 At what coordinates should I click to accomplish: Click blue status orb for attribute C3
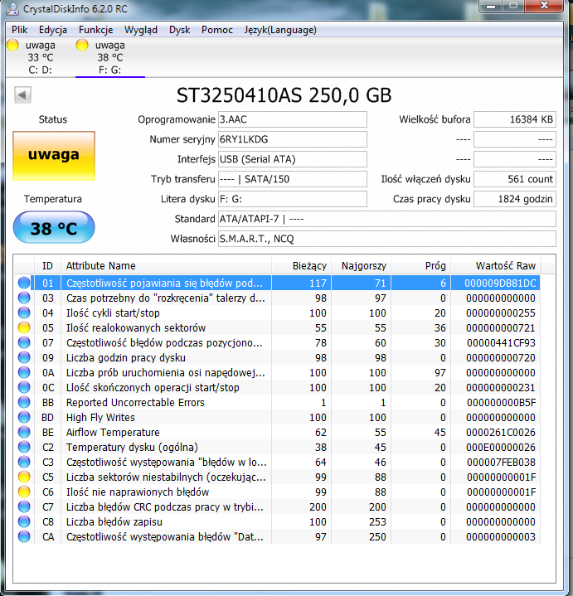24,462
